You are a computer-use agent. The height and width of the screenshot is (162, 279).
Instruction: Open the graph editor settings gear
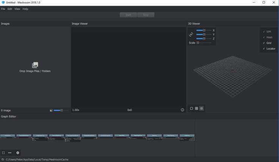17,153
